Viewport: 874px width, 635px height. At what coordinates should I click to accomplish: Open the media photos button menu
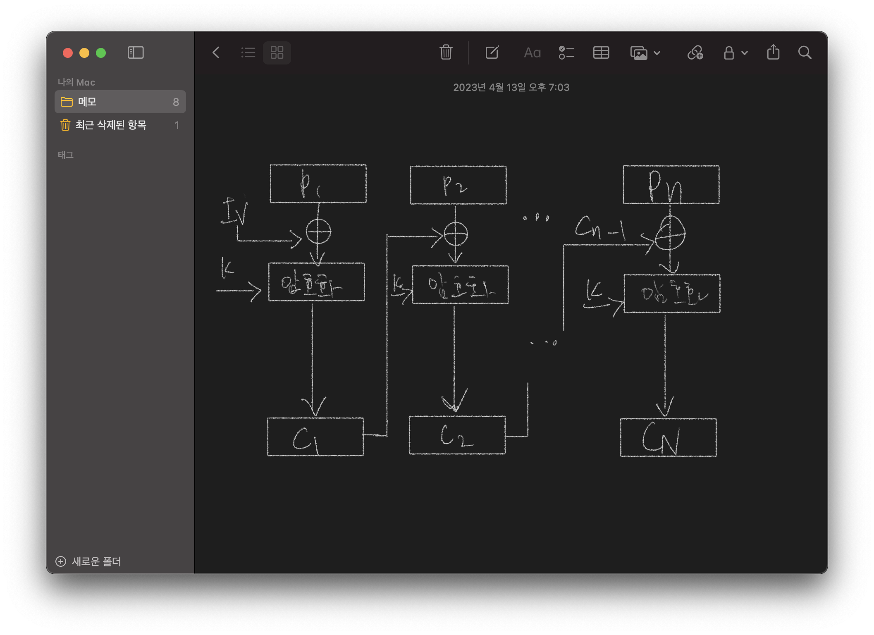point(639,53)
